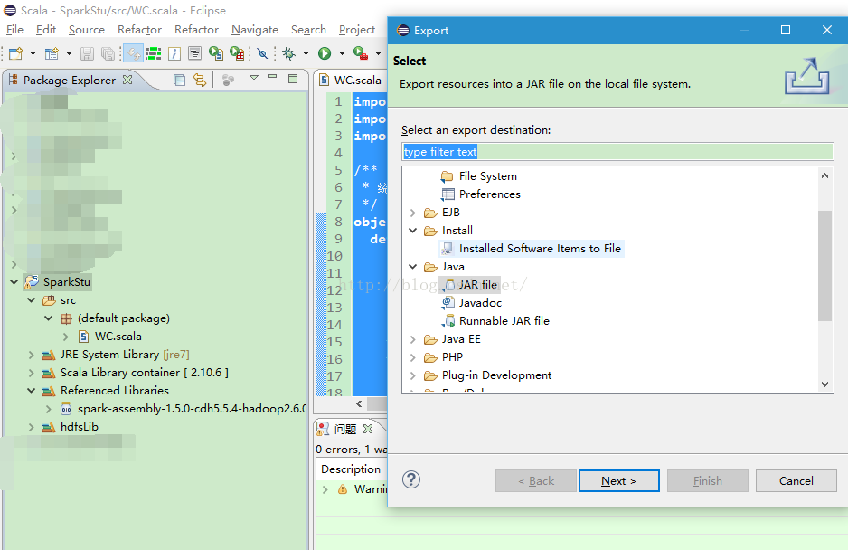Collapse the (default package) node

point(49,318)
